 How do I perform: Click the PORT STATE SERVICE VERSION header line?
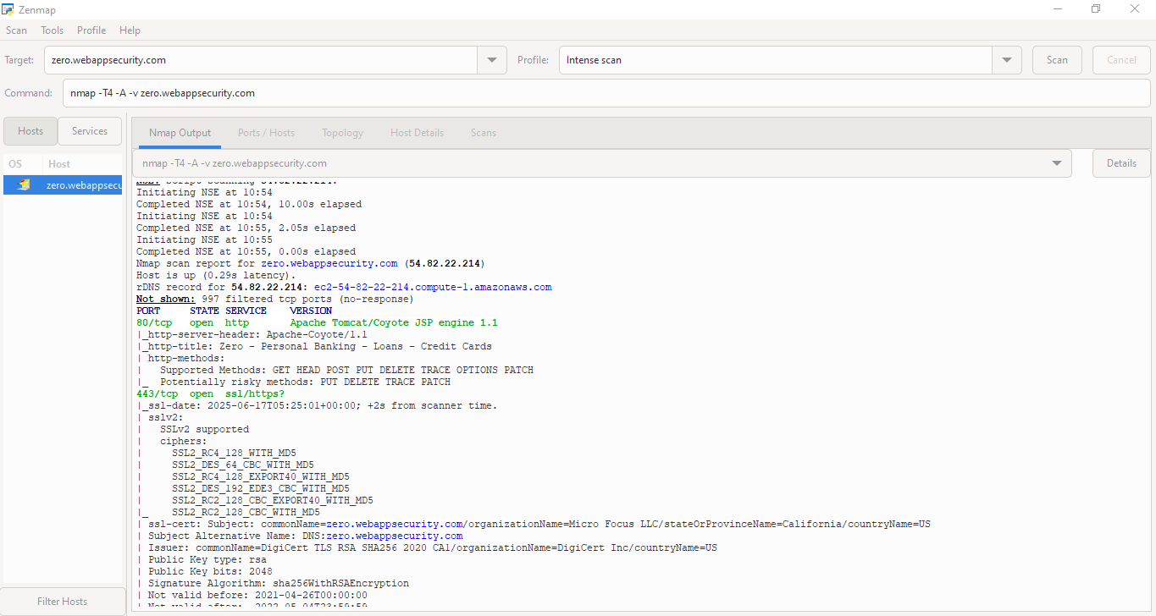coord(234,311)
